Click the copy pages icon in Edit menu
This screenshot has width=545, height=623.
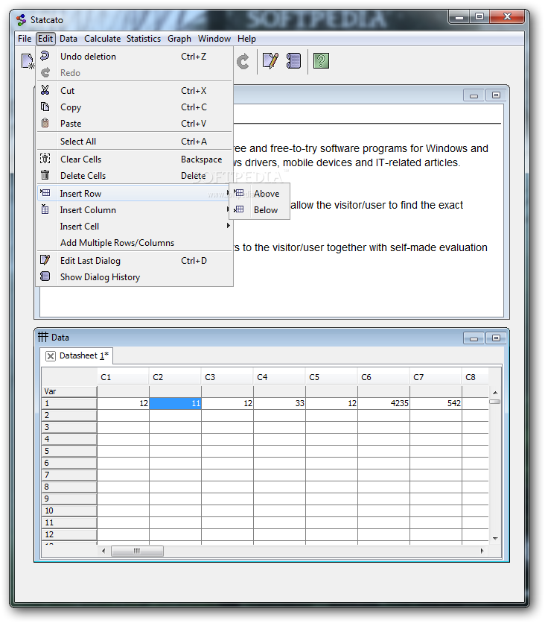[45, 107]
